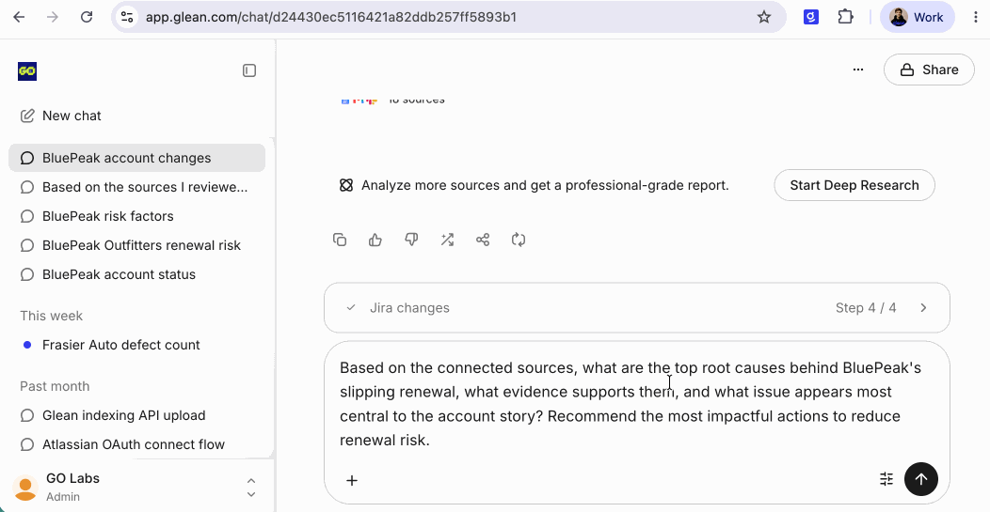This screenshot has height=512, width=990.
Task: Open the Work profile button
Action: point(917,17)
